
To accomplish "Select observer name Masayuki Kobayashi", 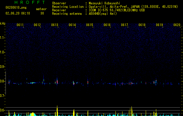I will click(104, 3).
